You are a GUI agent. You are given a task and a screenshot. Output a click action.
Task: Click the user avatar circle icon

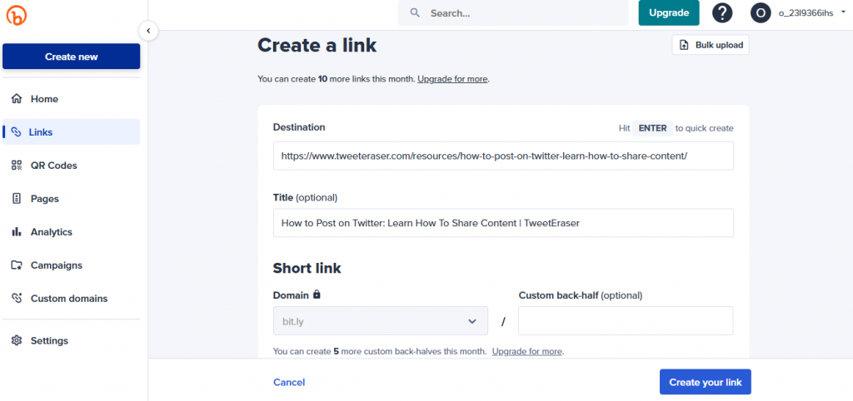click(x=761, y=13)
